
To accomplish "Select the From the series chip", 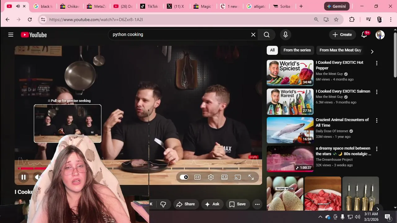I will tap(297, 50).
